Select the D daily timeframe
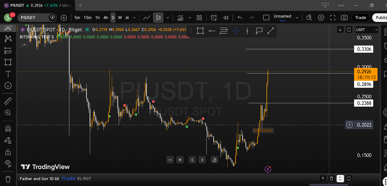Image resolution: width=387 pixels, height=186 pixels. (113, 18)
